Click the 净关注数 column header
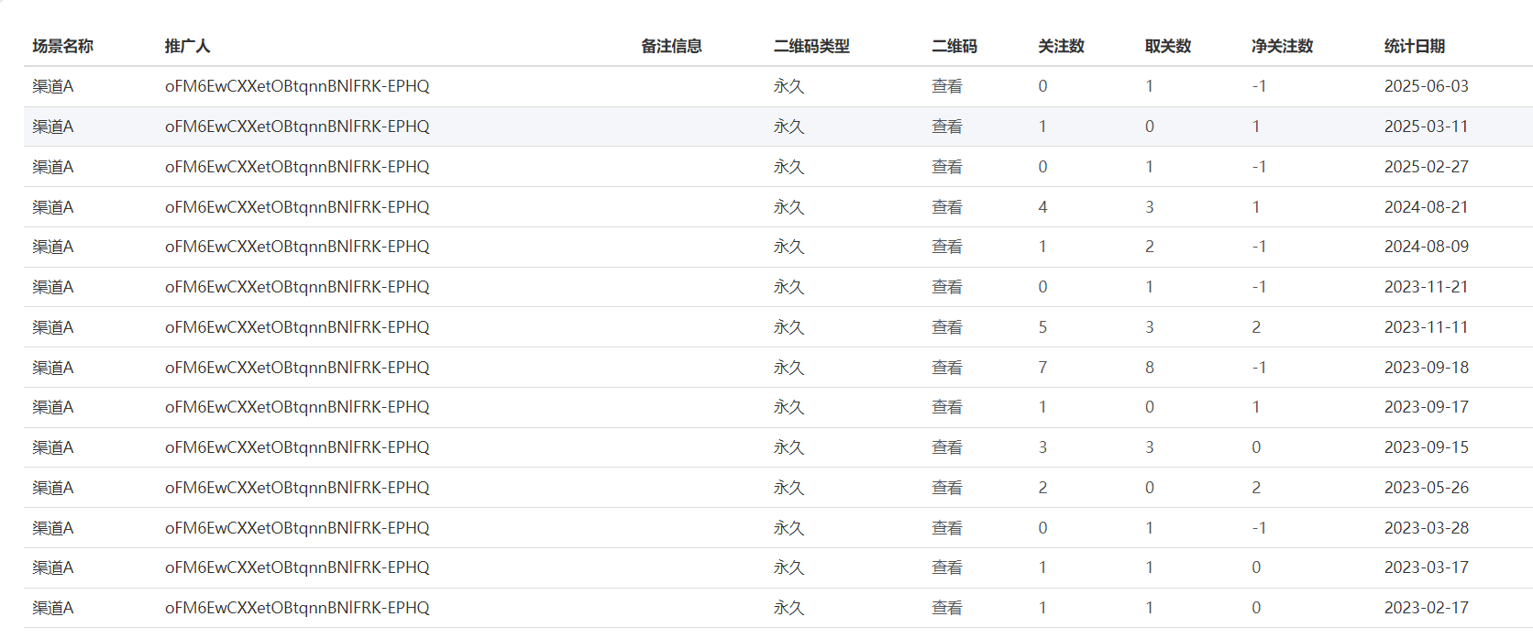The width and height of the screenshot is (1533, 639). click(x=1282, y=46)
